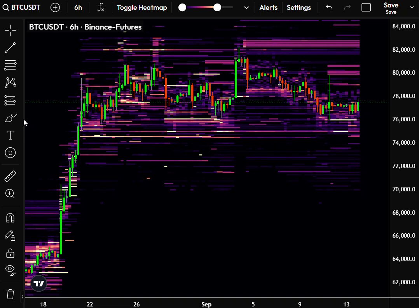The height and width of the screenshot is (308, 419).
Task: Select the Text annotation tool
Action: [10, 135]
